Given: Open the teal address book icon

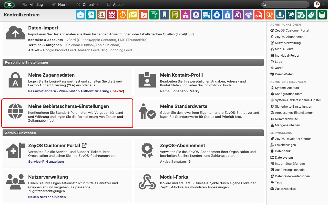Looking at the screenshot, I should coord(91,15).
